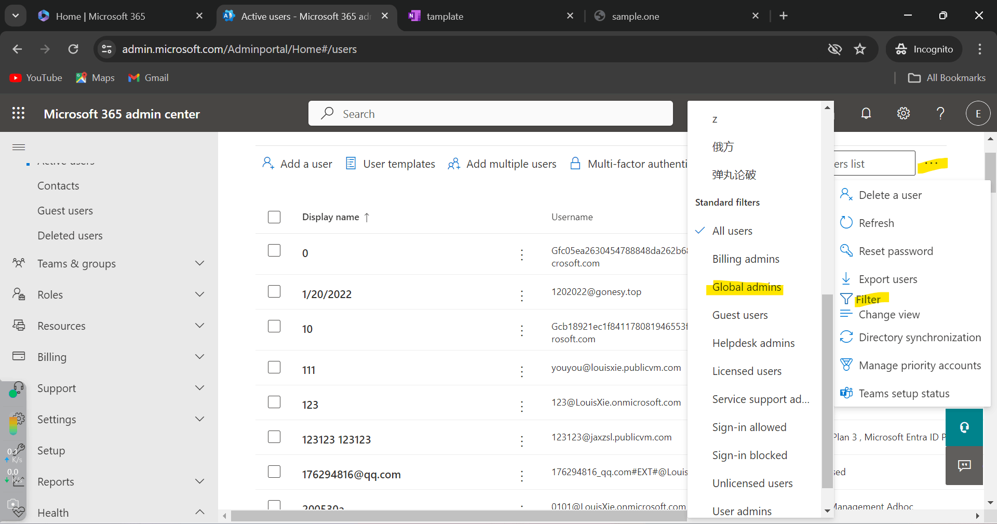This screenshot has height=524, width=997.
Task: Bookmark this page with star icon
Action: (860, 49)
